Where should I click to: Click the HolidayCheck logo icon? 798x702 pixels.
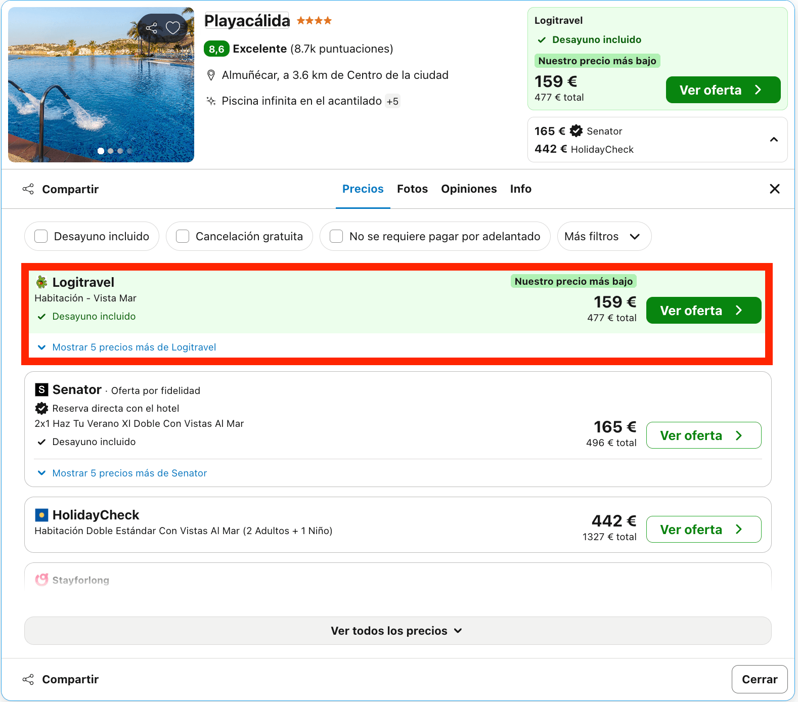pos(41,515)
